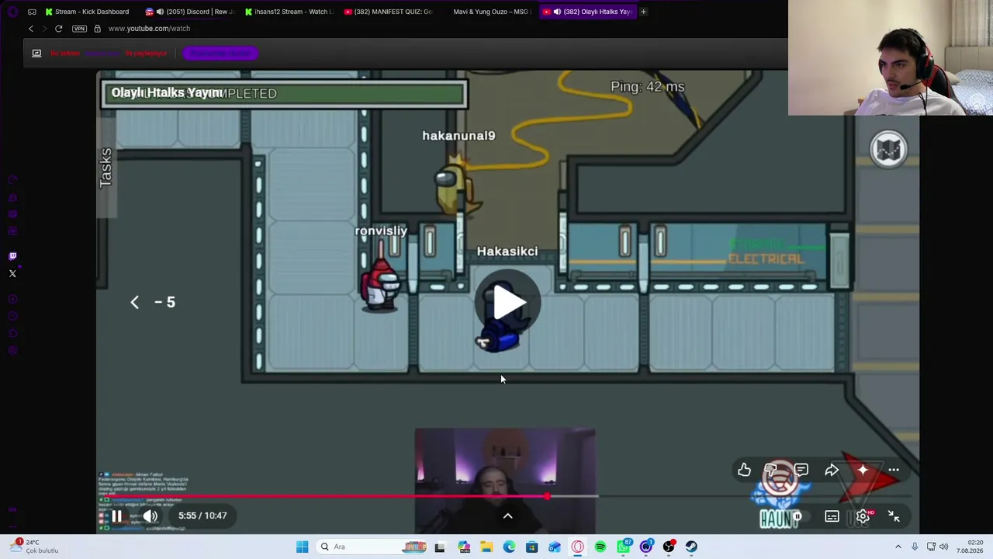
Task: Click the taskbar search box labeled Ara
Action: coord(371,547)
